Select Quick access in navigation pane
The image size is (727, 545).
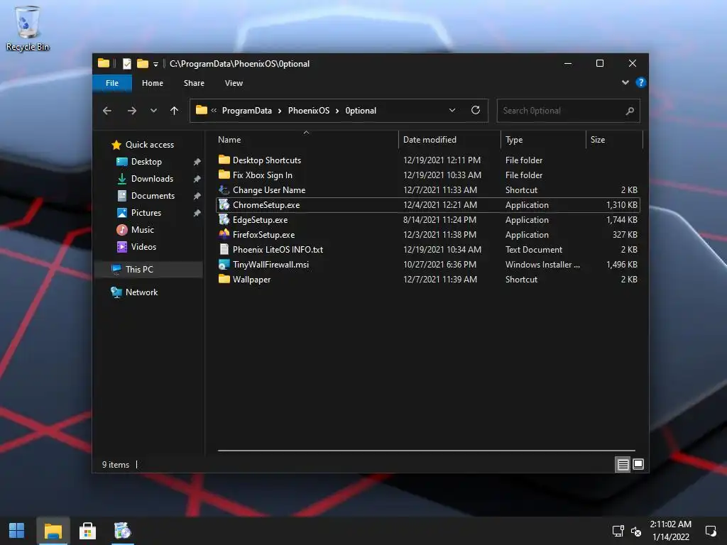point(143,145)
